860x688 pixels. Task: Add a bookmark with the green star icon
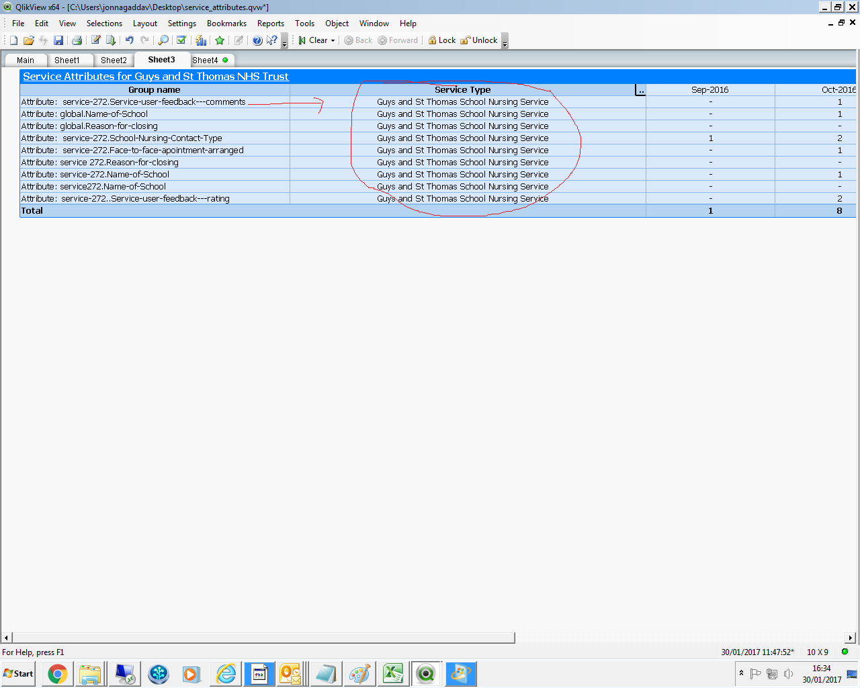tap(220, 40)
